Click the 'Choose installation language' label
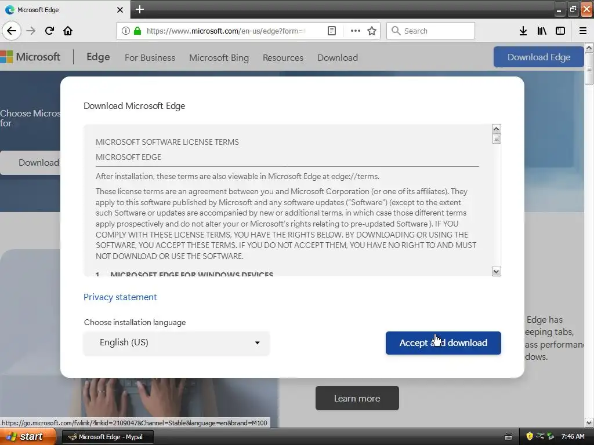 tap(135, 322)
